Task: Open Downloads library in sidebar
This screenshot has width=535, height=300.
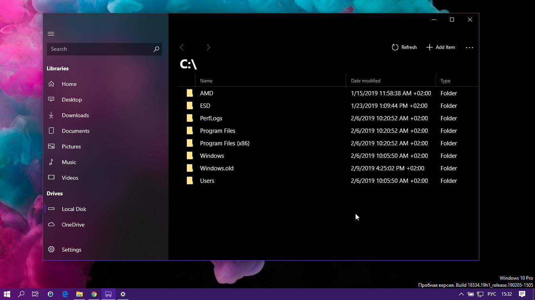Action: pos(75,115)
